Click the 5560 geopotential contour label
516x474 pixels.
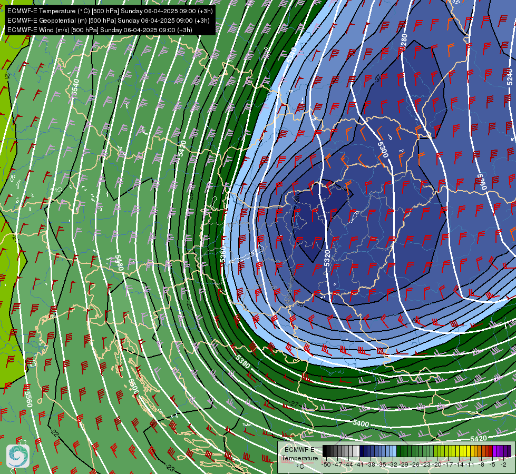[x=28, y=398]
